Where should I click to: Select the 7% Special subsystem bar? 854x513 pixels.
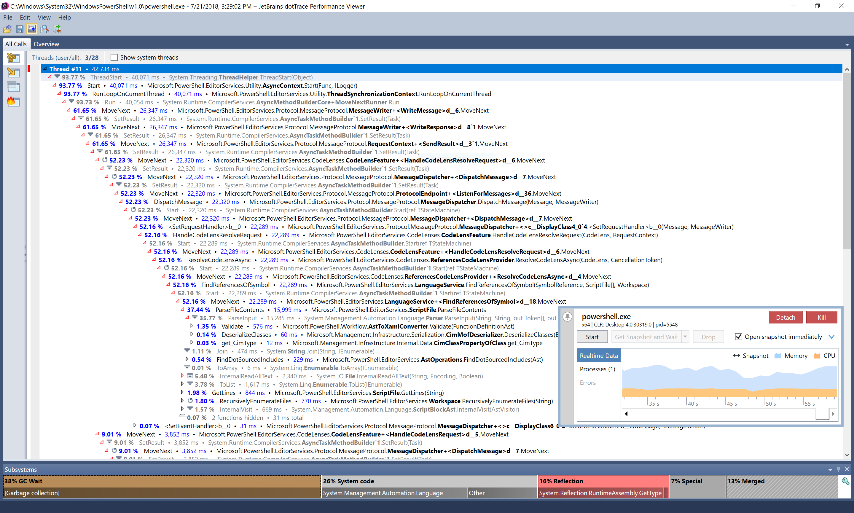click(697, 486)
